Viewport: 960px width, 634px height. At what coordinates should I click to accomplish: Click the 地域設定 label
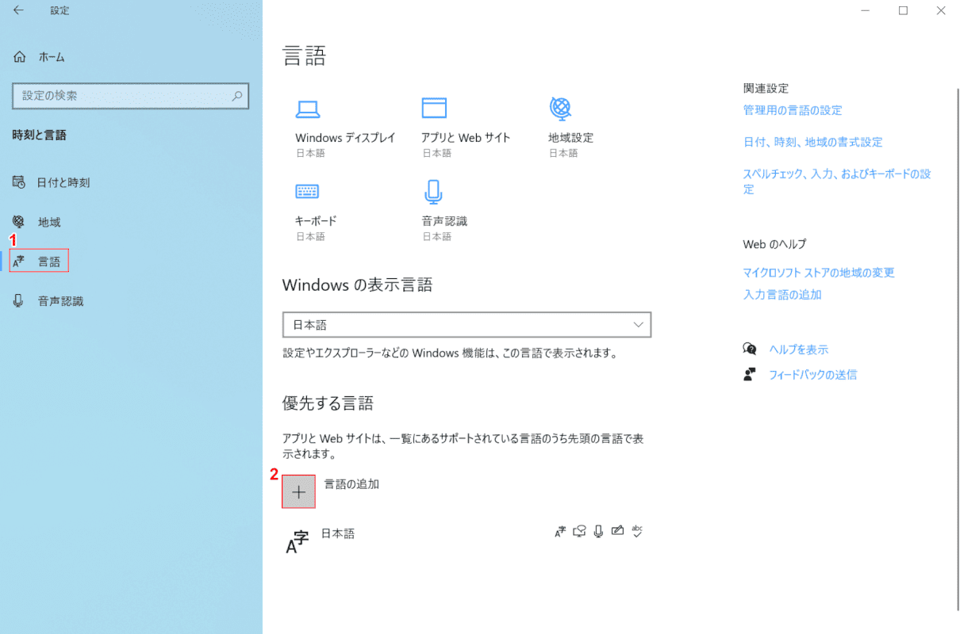[570, 137]
